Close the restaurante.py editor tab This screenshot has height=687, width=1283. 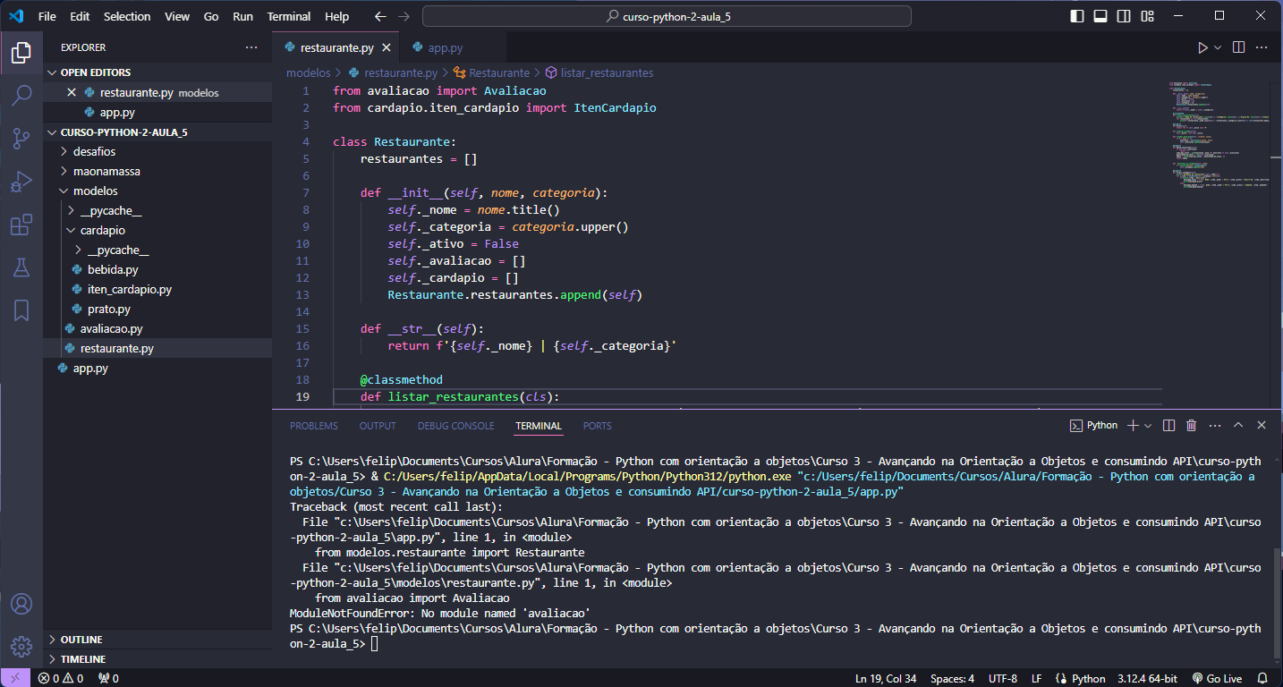(x=387, y=48)
